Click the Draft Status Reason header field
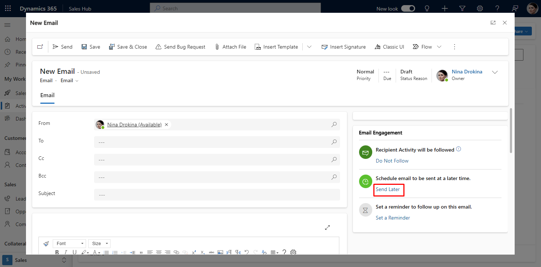541x267 pixels. (414, 75)
